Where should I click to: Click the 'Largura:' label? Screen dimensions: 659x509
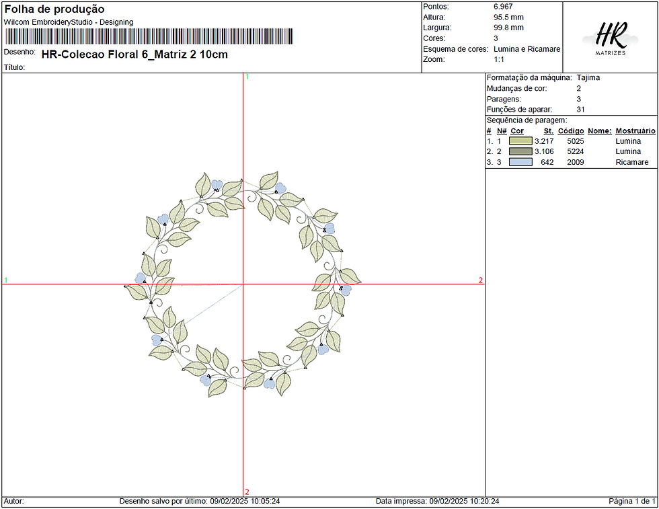[437, 28]
